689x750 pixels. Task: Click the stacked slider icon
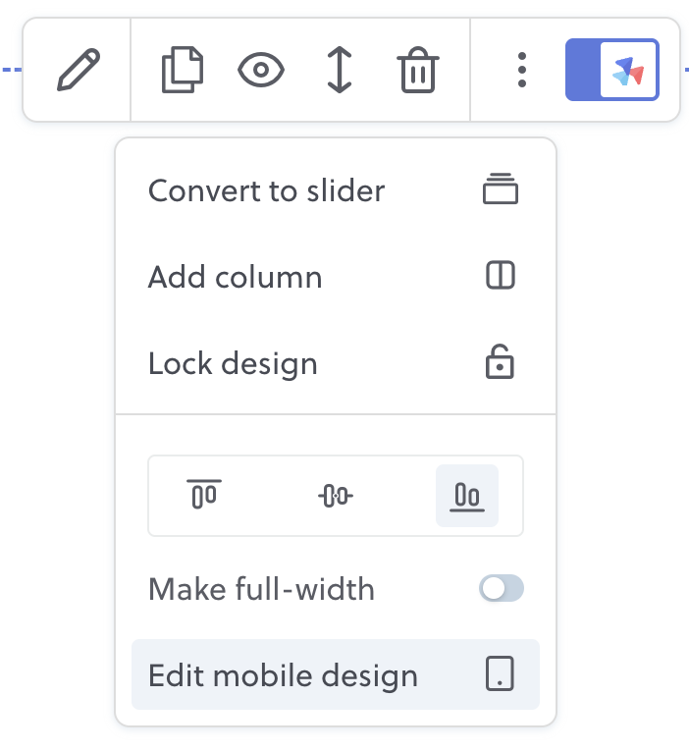tap(501, 188)
